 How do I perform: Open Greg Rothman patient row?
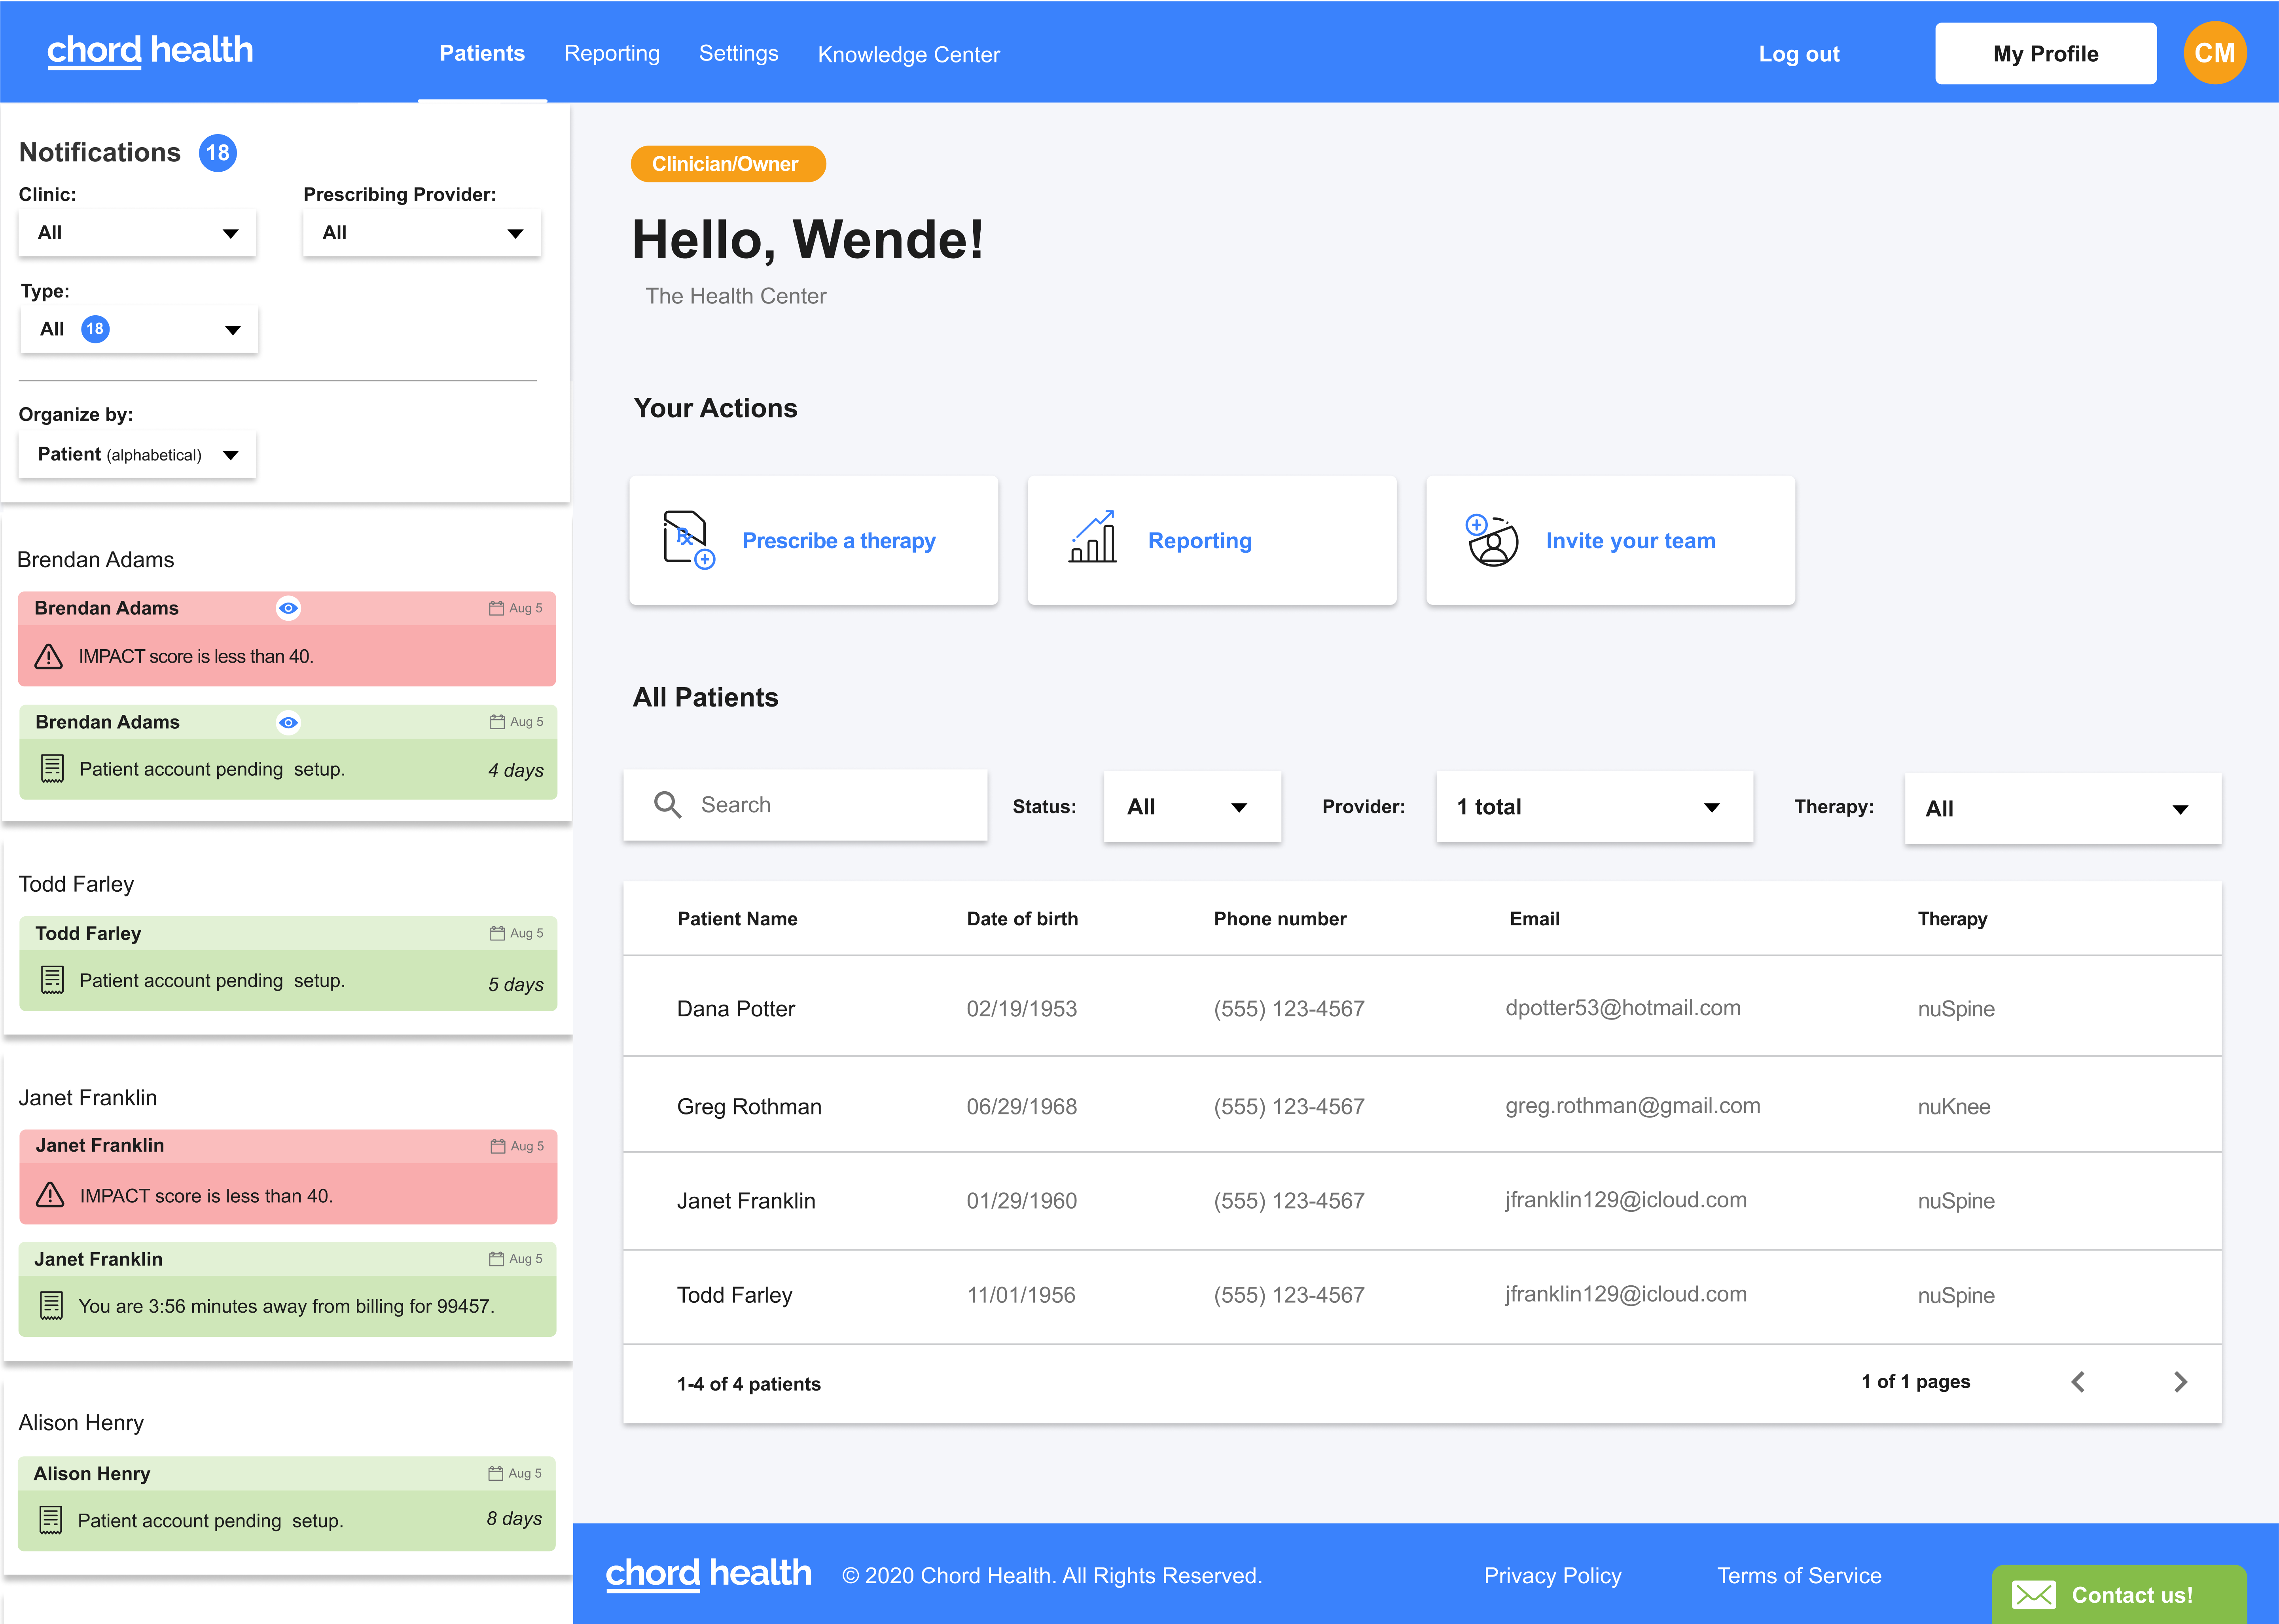point(1422,1105)
